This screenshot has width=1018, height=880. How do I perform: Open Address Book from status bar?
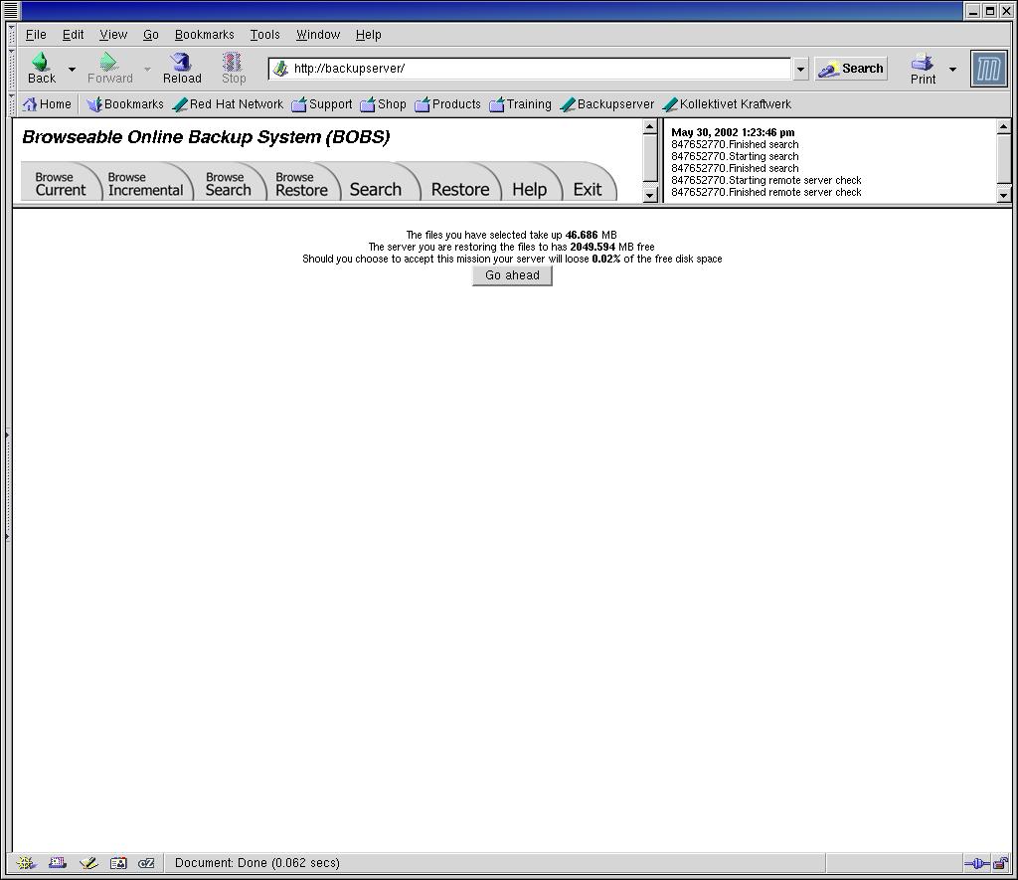tap(118, 863)
